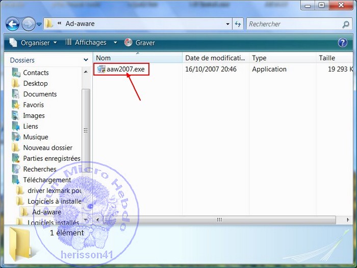This screenshot has width=357, height=268.
Task: Sort by the Nom column header
Action: [138, 58]
